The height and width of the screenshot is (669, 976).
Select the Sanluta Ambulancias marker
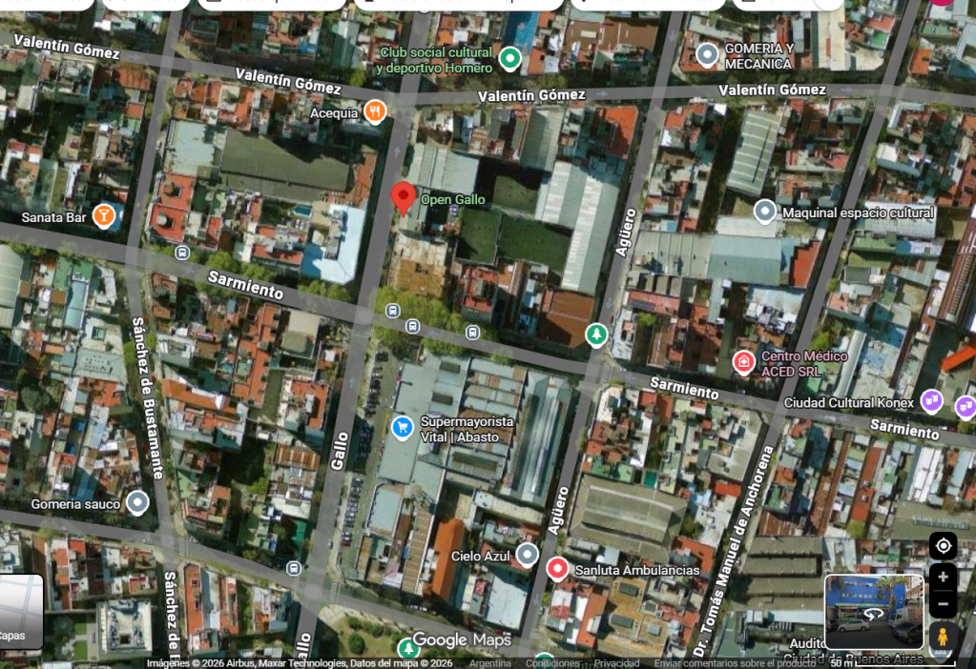coord(557,569)
